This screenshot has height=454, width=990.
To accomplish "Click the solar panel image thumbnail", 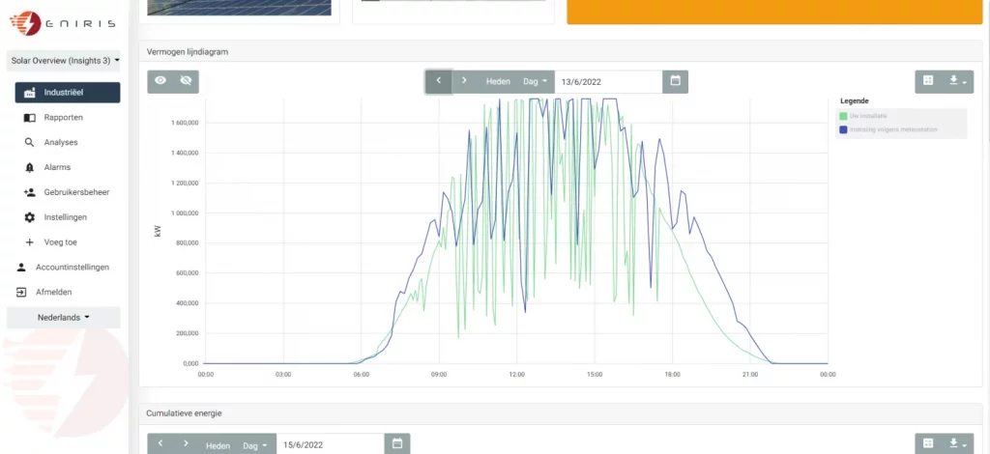I will 240,8.
